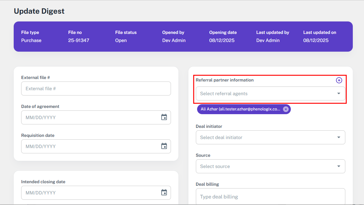Open the Requisition date calendar icon
The height and width of the screenshot is (205, 364).
tap(164, 146)
